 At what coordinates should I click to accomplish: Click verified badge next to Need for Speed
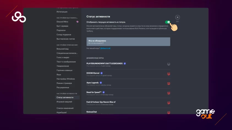pyautogui.click(x=104, y=92)
